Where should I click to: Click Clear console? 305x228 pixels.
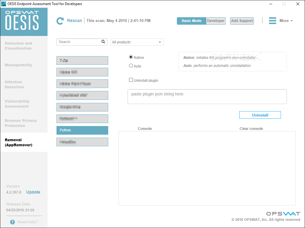(x=251, y=129)
